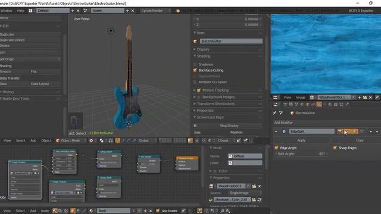Toggle EdgeSplit modifier edit mode display
Image resolution: width=381 pixels, height=214 pixels.
click(355, 131)
